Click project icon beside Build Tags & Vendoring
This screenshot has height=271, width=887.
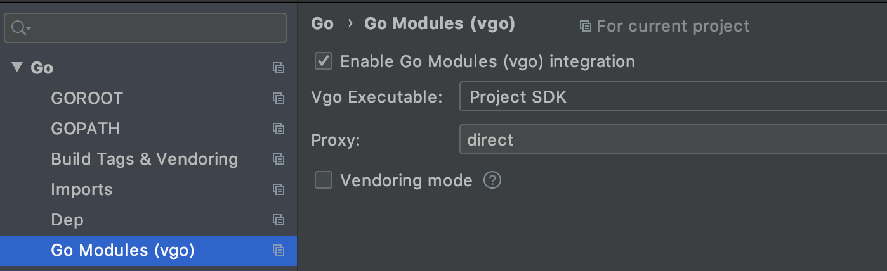[x=278, y=159]
